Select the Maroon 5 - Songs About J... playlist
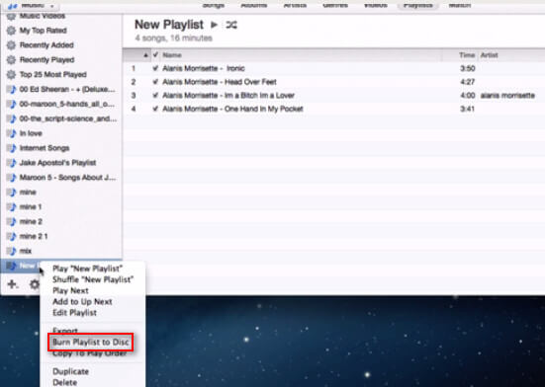 (x=67, y=178)
